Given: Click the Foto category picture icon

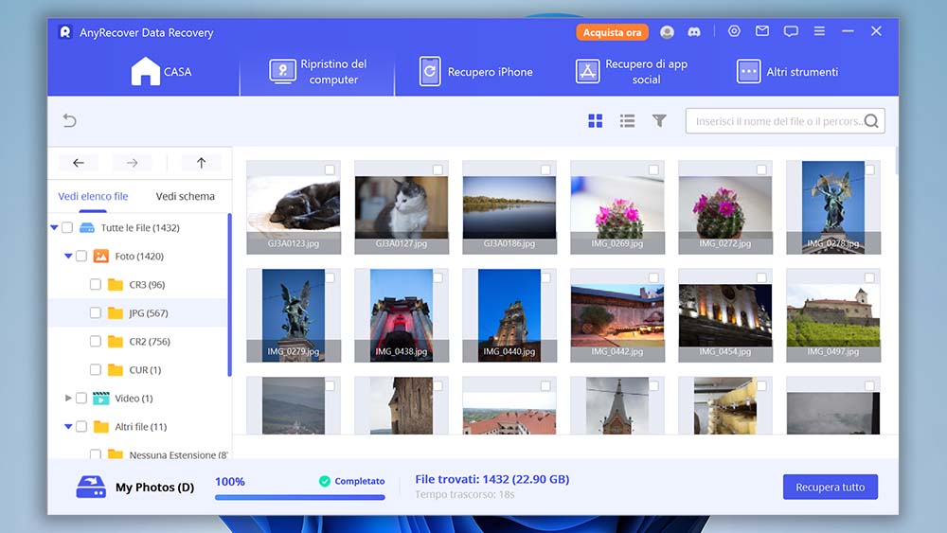Looking at the screenshot, I should pyautogui.click(x=101, y=256).
